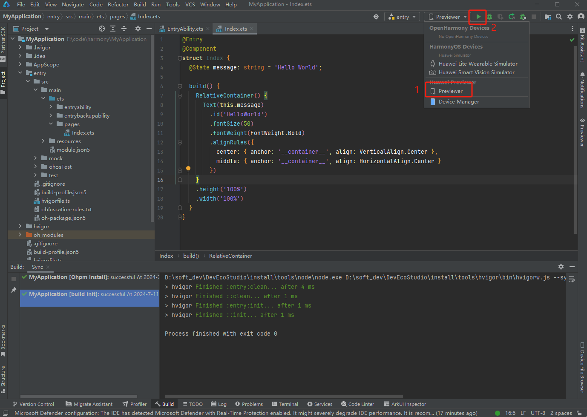This screenshot has width=587, height=417.
Task: Expand the resources folder
Action: 43,141
